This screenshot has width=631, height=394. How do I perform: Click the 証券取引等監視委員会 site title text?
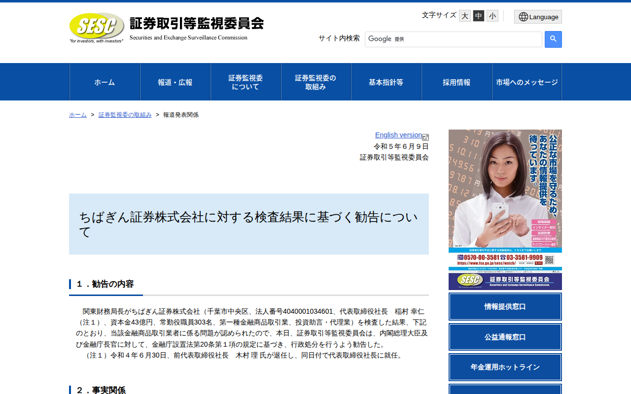point(197,23)
